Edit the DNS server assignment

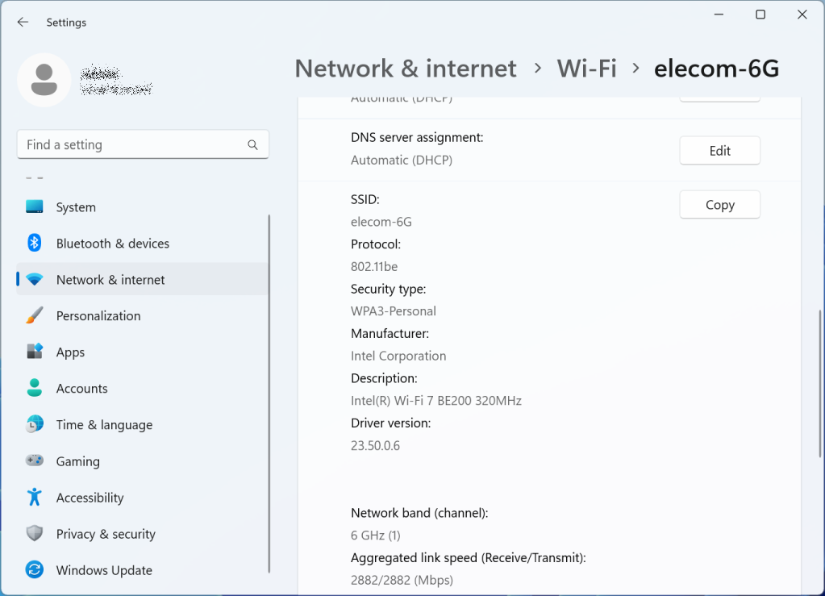click(x=719, y=150)
